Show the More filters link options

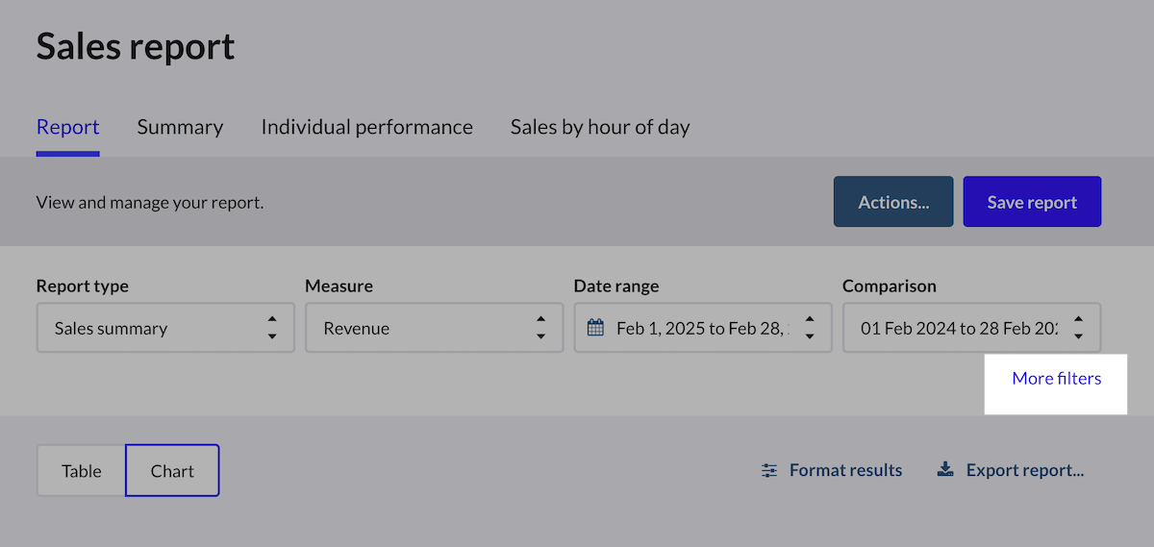[1056, 379]
